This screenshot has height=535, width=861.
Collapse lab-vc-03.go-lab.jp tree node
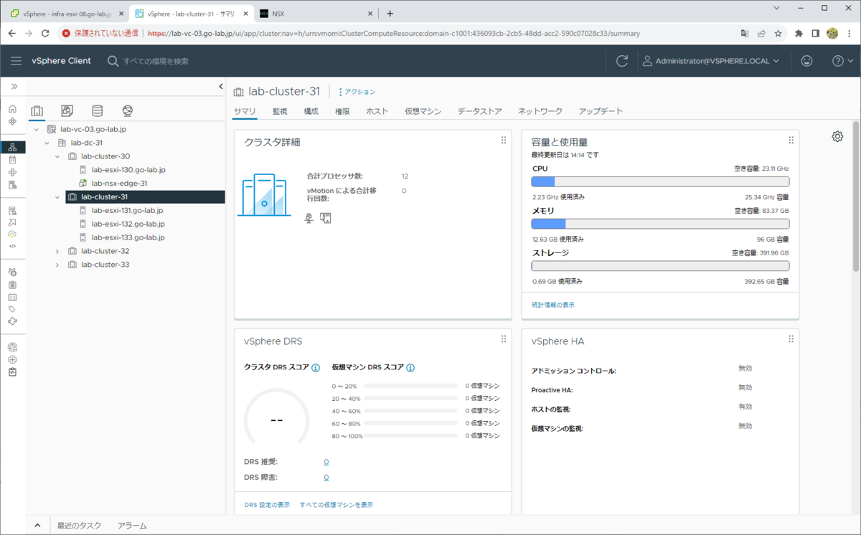tap(37, 129)
